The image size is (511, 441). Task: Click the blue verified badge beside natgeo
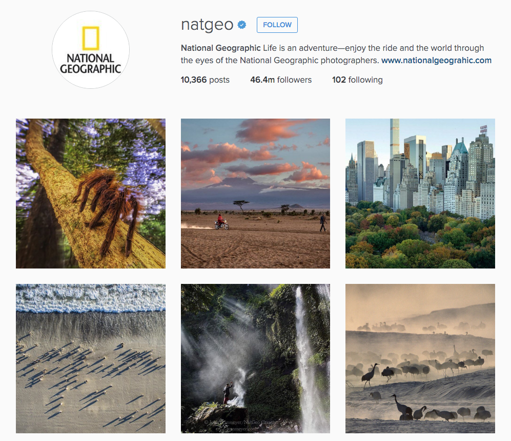pyautogui.click(x=242, y=25)
